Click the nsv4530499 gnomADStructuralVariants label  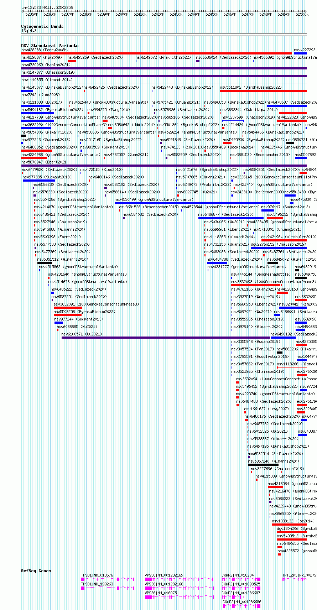tap(154, 199)
